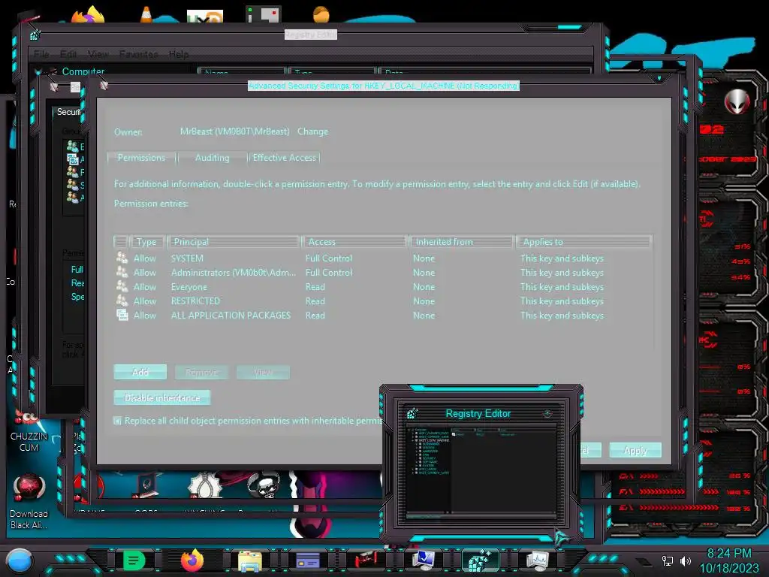Open the View menu in Registry Editor

click(98, 54)
